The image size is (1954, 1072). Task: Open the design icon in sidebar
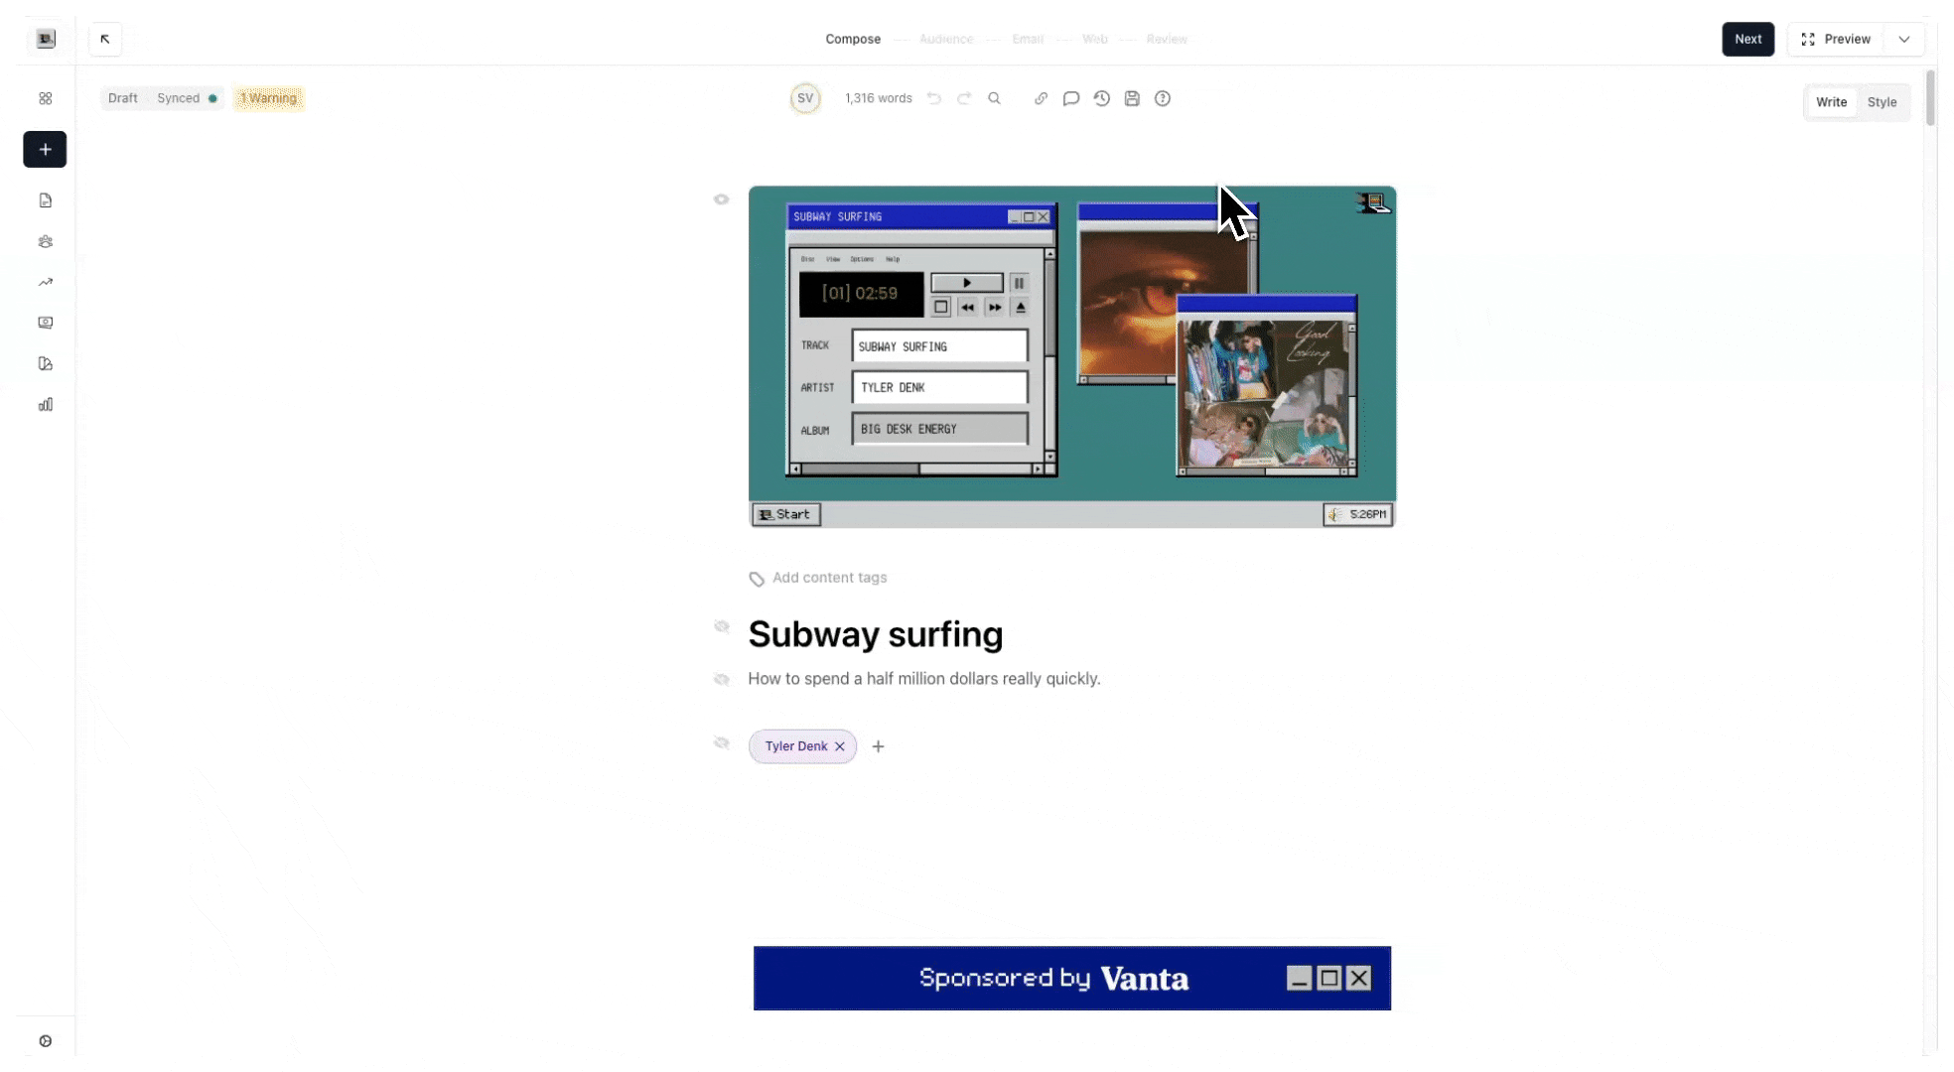click(46, 363)
